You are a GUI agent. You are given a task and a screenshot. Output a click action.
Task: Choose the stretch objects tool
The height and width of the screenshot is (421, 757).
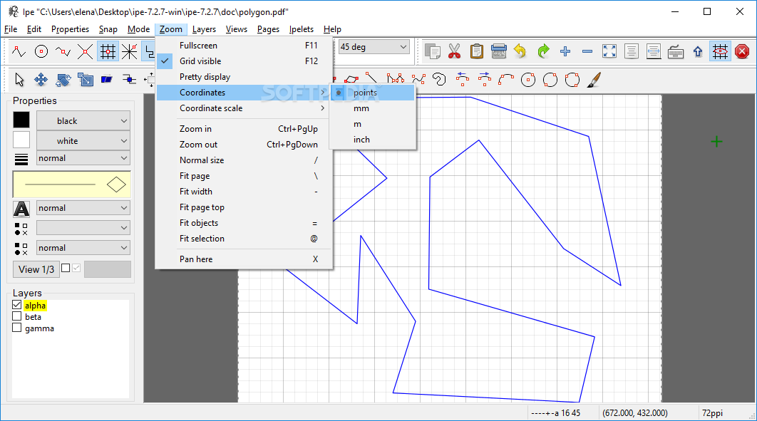click(86, 80)
